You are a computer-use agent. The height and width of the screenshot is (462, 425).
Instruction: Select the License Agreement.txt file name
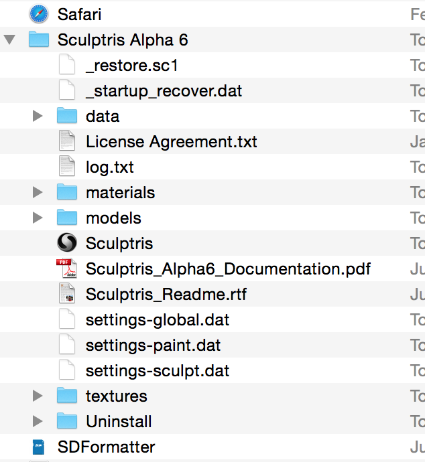click(x=172, y=142)
